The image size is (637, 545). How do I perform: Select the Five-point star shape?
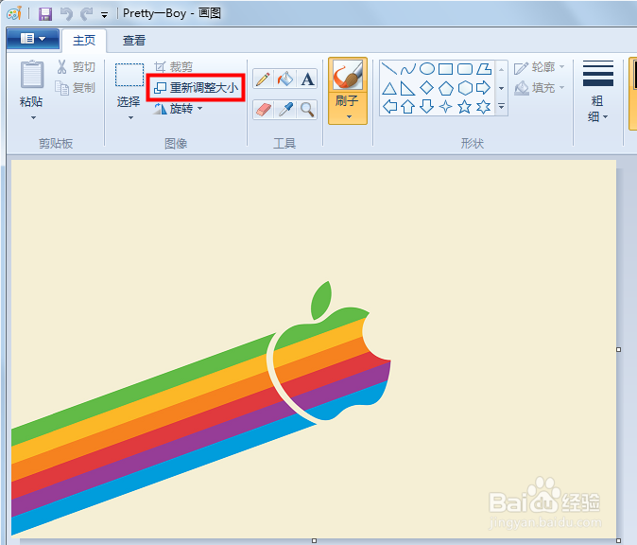pos(465,107)
